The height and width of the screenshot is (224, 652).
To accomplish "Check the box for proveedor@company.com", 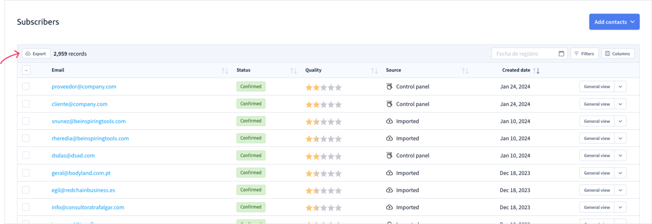I will pos(26,86).
